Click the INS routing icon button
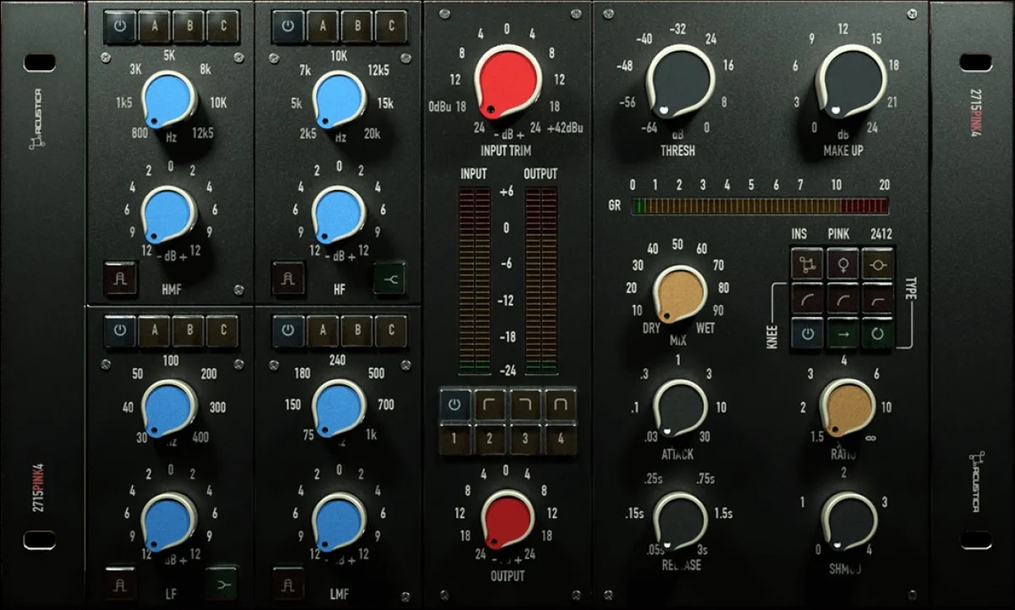Screen dimensions: 1015x610 pyautogui.click(x=807, y=264)
